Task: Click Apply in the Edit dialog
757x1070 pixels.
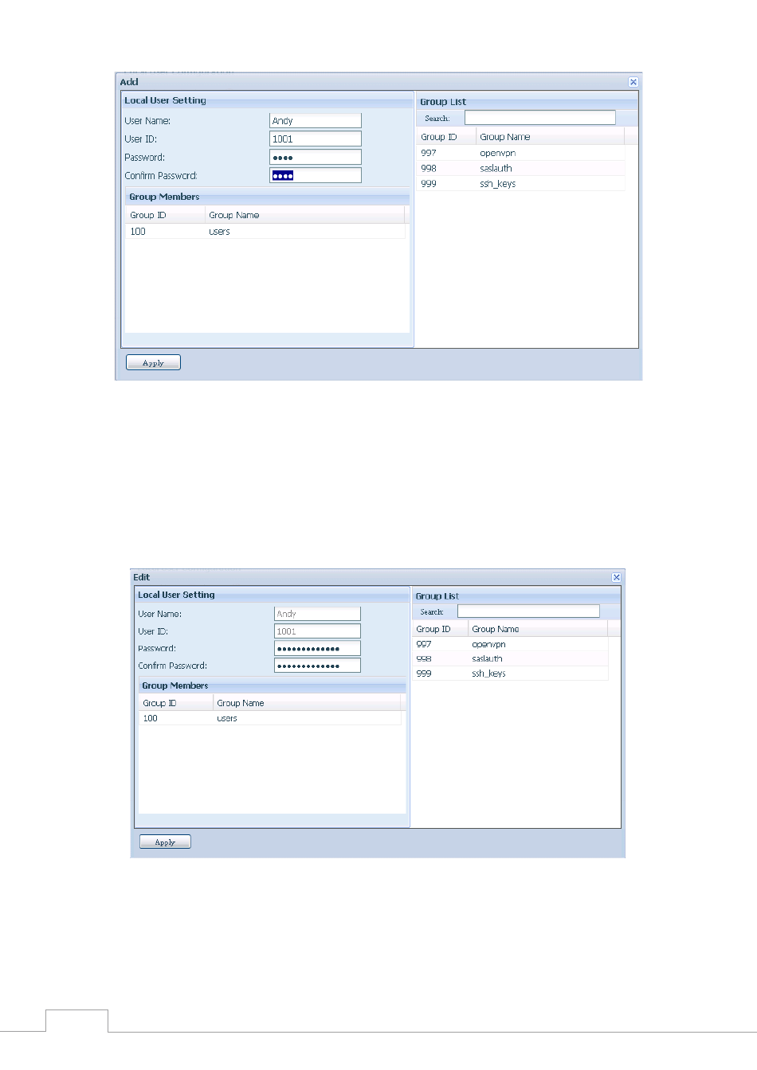Action: point(165,842)
